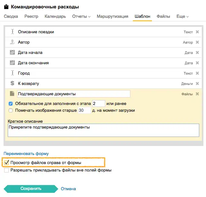Select the Дата окончания field label

pos(33,63)
